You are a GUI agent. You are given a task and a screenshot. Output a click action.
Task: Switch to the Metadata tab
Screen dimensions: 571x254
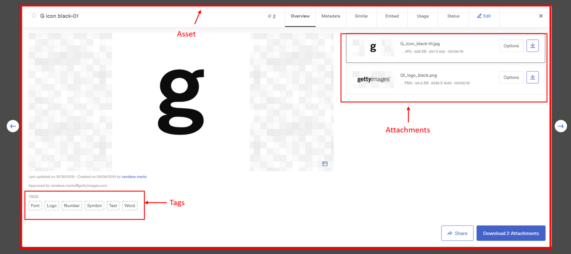click(x=331, y=16)
